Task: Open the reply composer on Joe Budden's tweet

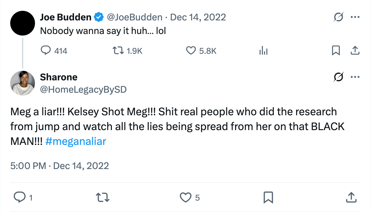Action: [45, 50]
